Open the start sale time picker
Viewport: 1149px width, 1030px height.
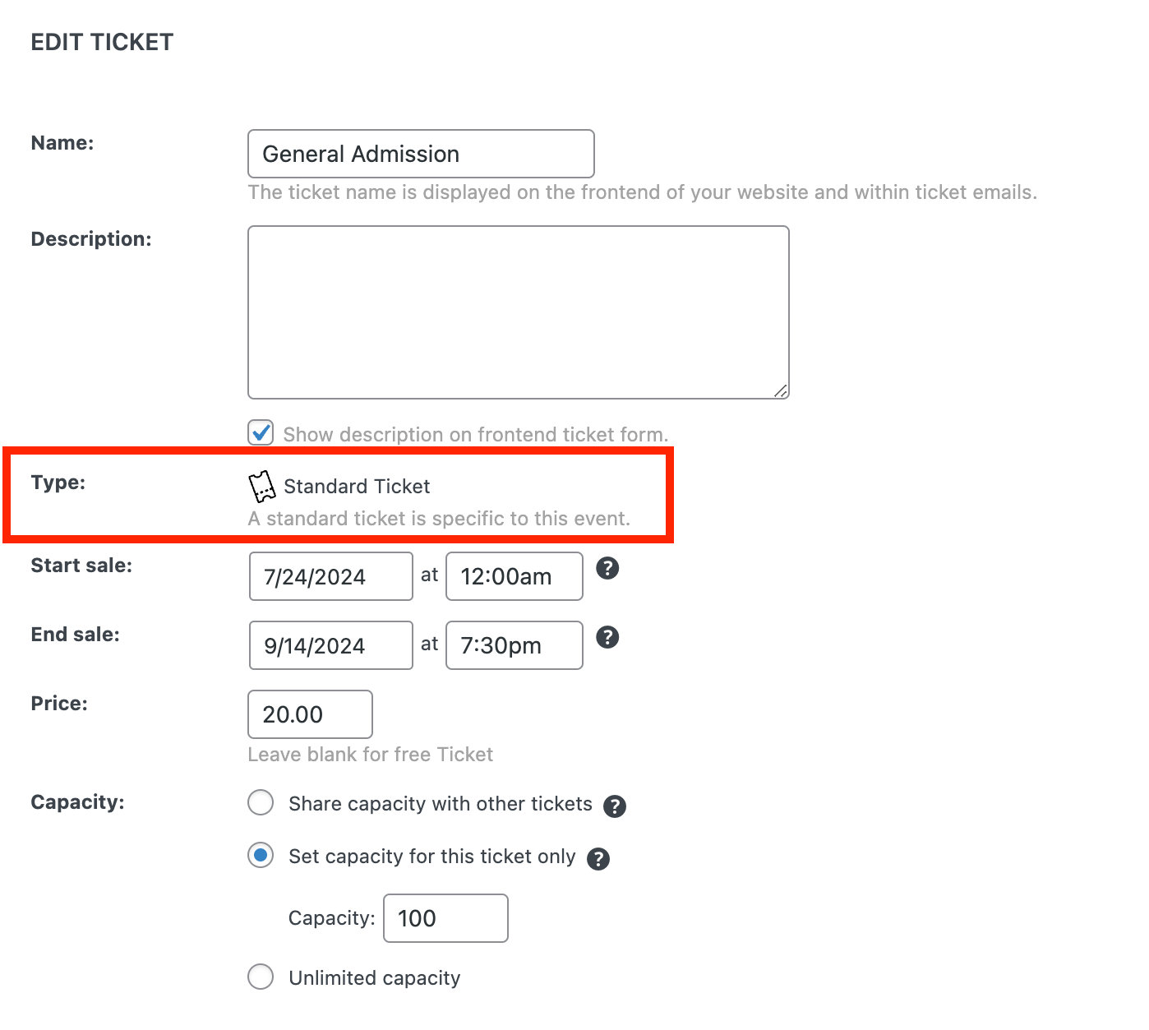[x=514, y=576]
